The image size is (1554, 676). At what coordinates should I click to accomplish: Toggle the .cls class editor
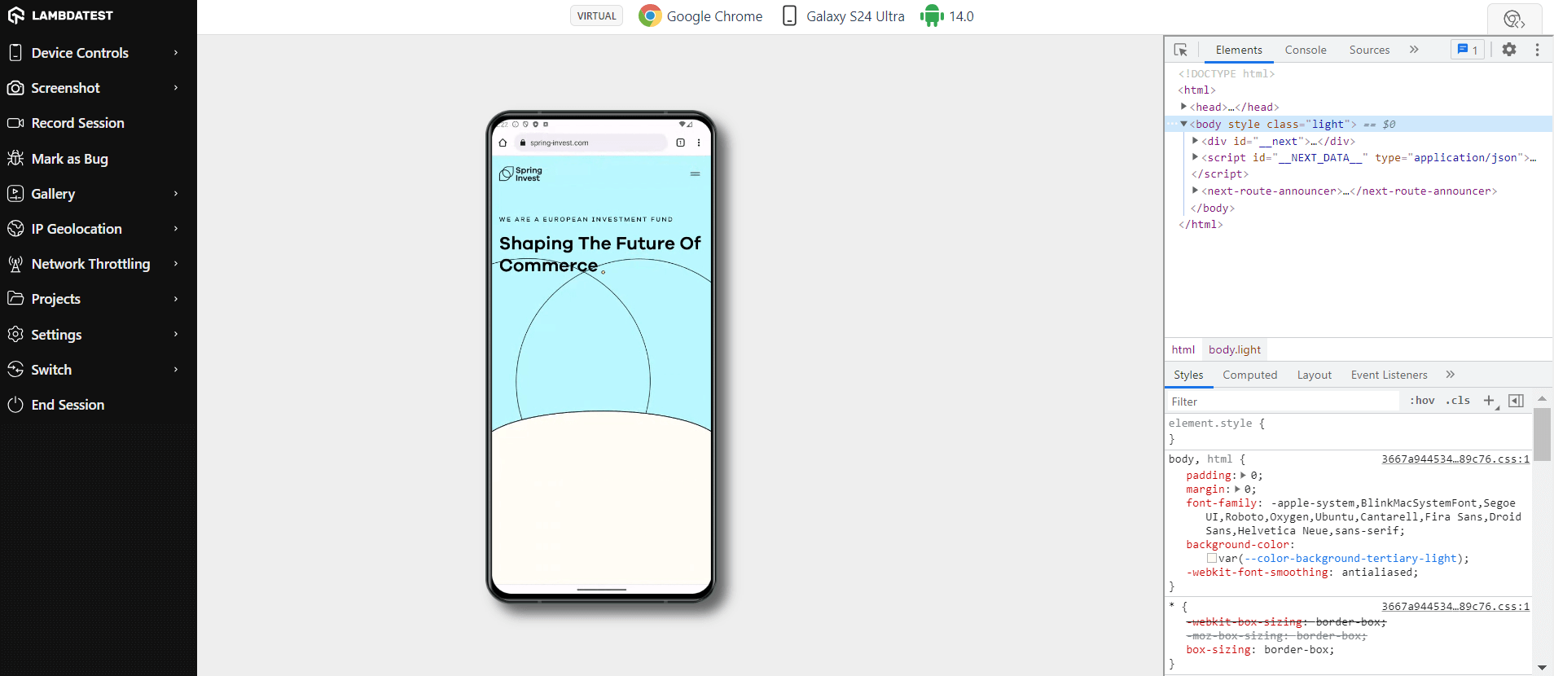1458,401
